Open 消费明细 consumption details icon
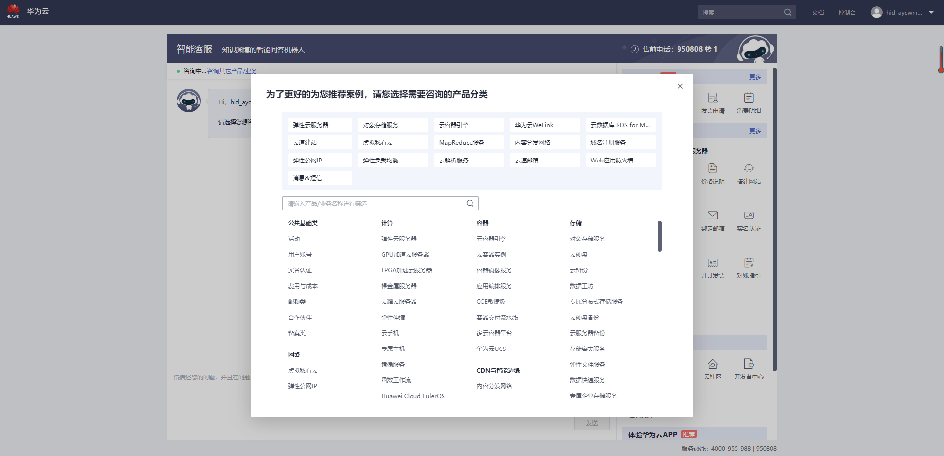944x456 pixels. (749, 102)
